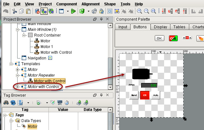Open the Component menu
Image resolution: width=204 pixels, height=130 pixels.
(66, 4)
